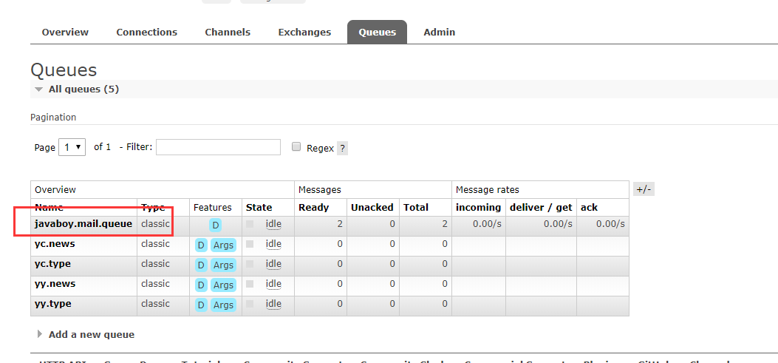778x363 pixels.
Task: Click the state indicator square for yy.type
Action: tap(250, 303)
